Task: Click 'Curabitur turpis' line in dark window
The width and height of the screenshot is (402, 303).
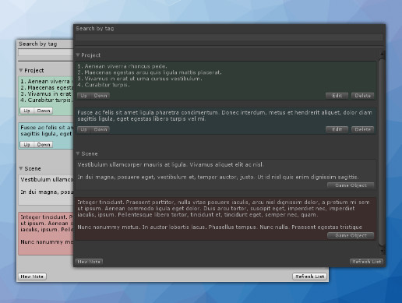Action: click(x=104, y=85)
